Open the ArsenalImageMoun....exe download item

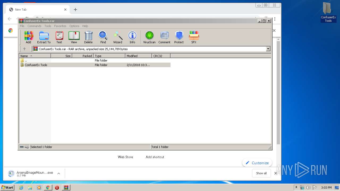pos(31,173)
